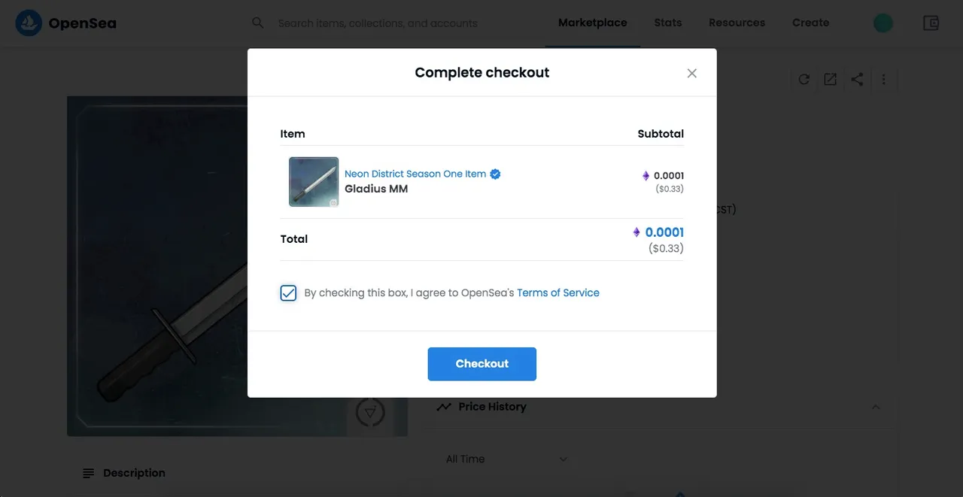Screen dimensions: 963x497
Task: Open the wallet icon in header
Action: pyautogui.click(x=931, y=23)
